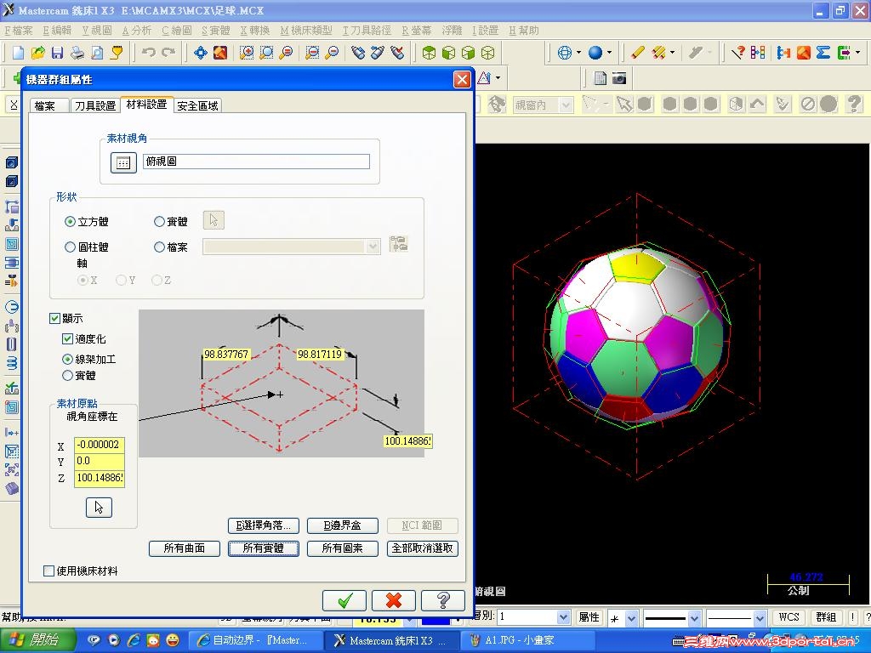Screen dimensions: 871x653
Task: Toggle the 適度化 checkbox
Action: [67, 338]
